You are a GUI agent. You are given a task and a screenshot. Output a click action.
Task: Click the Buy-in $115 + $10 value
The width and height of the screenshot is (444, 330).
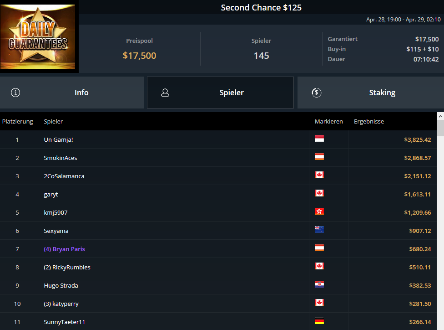click(423, 49)
